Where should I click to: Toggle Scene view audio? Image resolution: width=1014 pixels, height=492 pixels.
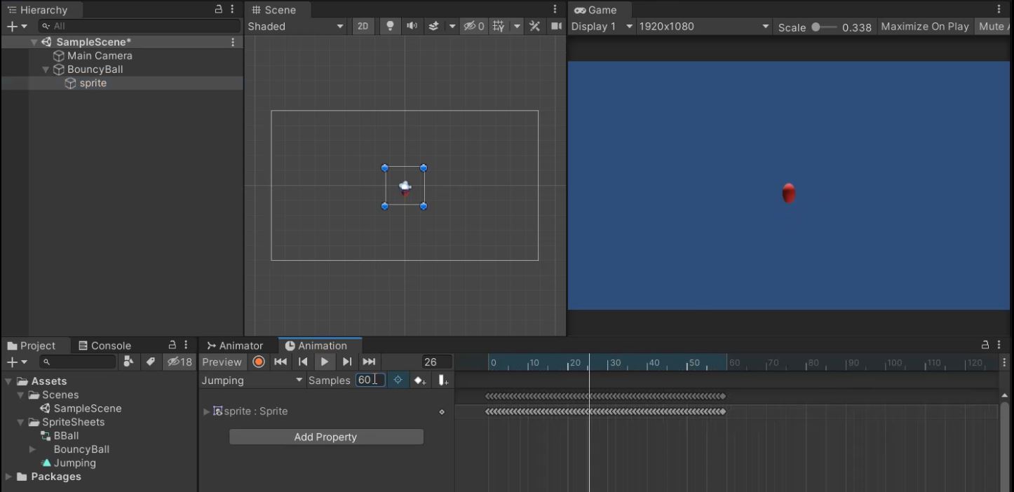coord(412,26)
